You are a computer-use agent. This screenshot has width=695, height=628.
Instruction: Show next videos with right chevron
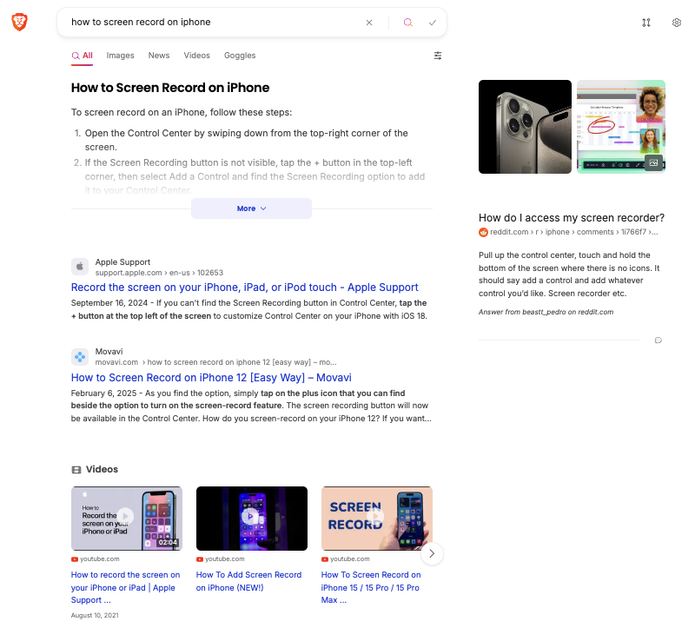[x=432, y=553]
